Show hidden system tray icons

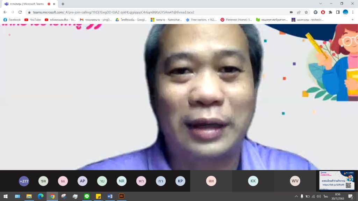(x=296, y=196)
